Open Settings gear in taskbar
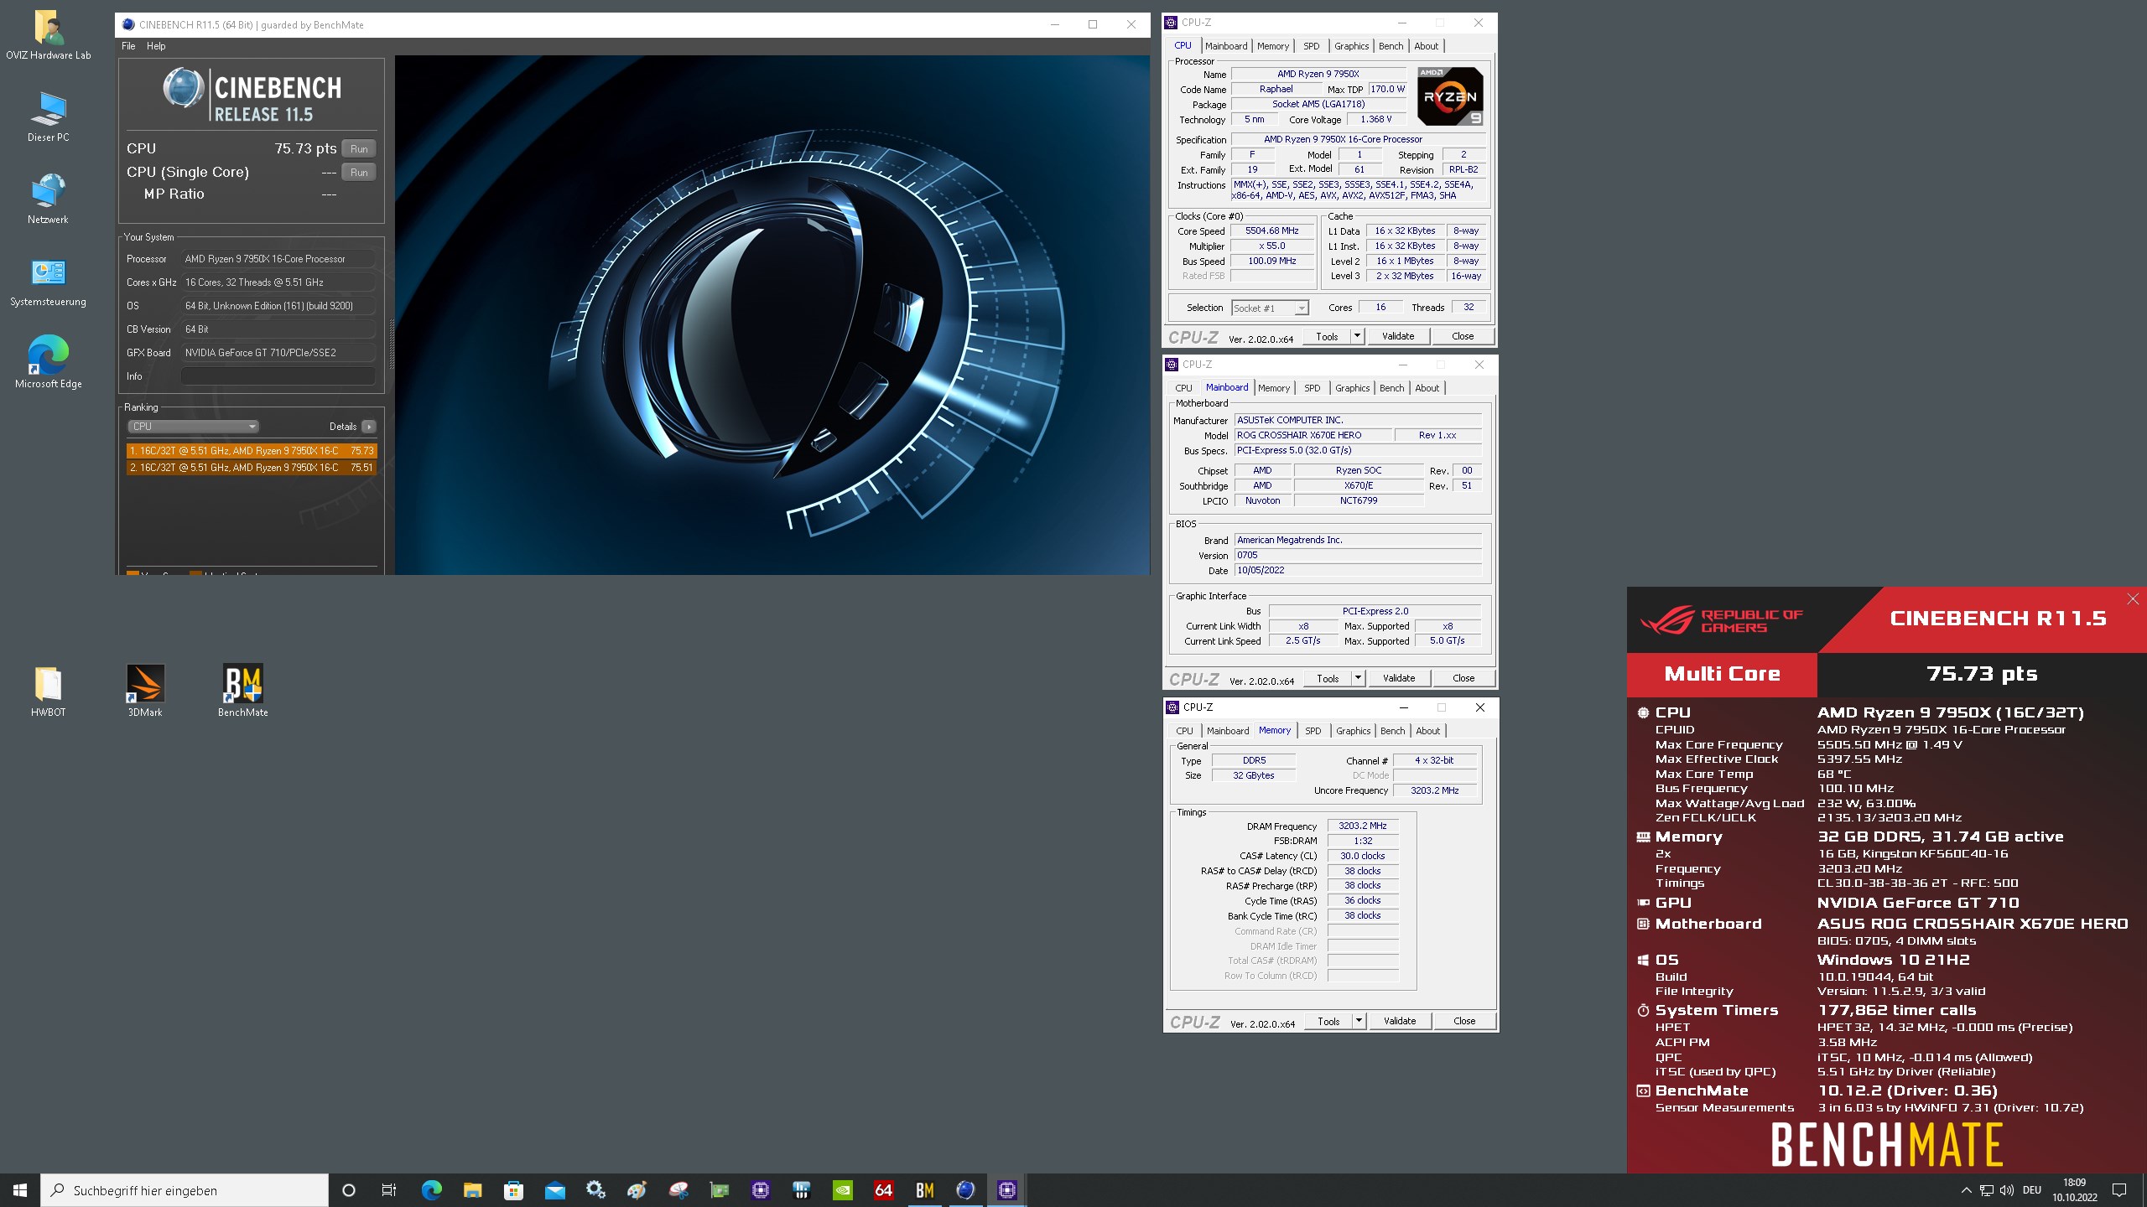This screenshot has width=2147, height=1207. pyautogui.click(x=595, y=1190)
